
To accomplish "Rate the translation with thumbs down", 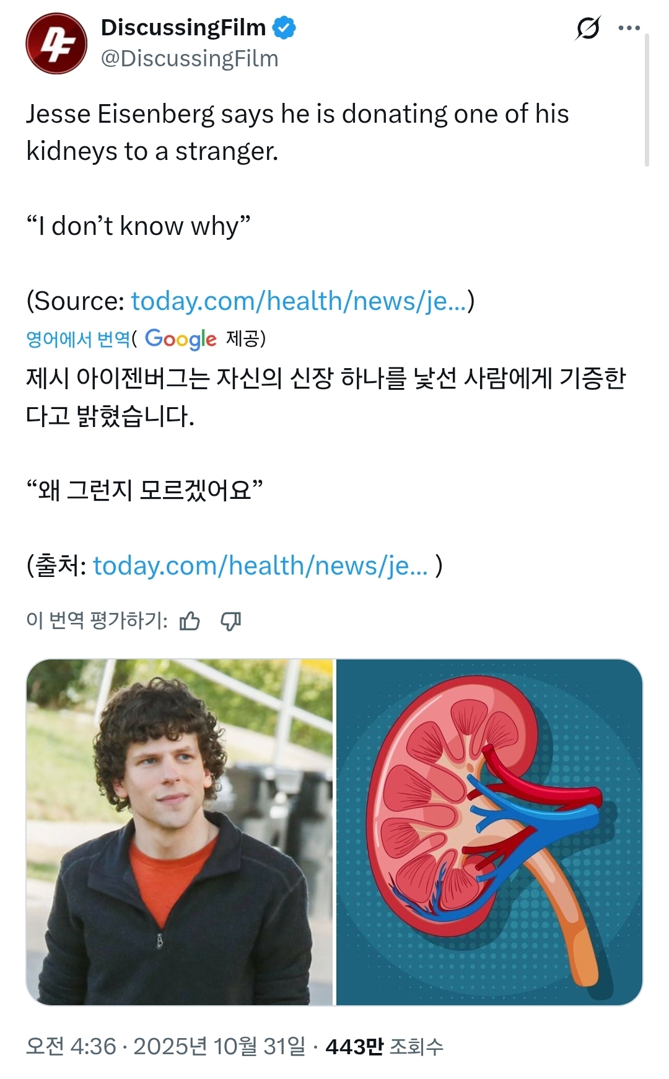I will 231,620.
